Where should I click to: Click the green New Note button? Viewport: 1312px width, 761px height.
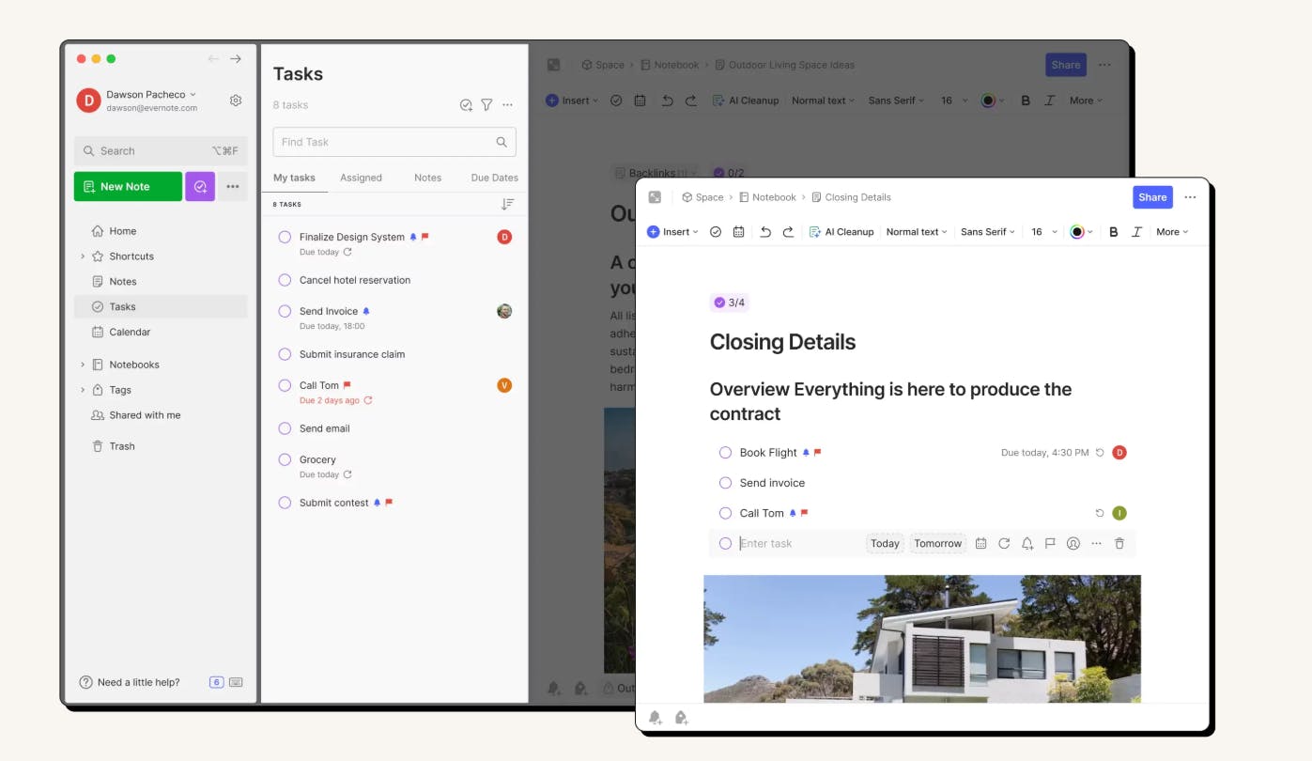coord(128,186)
